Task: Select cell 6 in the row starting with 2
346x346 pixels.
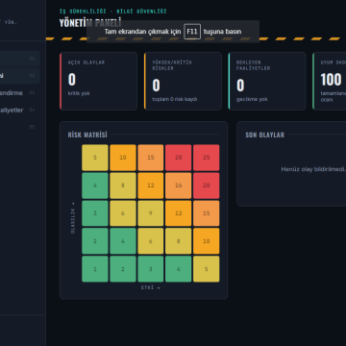Action: (151, 241)
